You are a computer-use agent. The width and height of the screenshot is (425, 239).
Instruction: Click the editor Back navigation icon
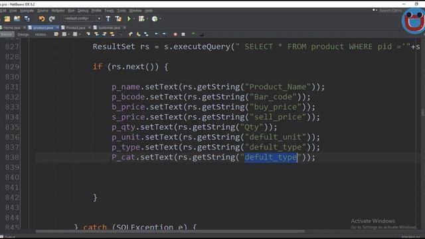tap(64, 35)
